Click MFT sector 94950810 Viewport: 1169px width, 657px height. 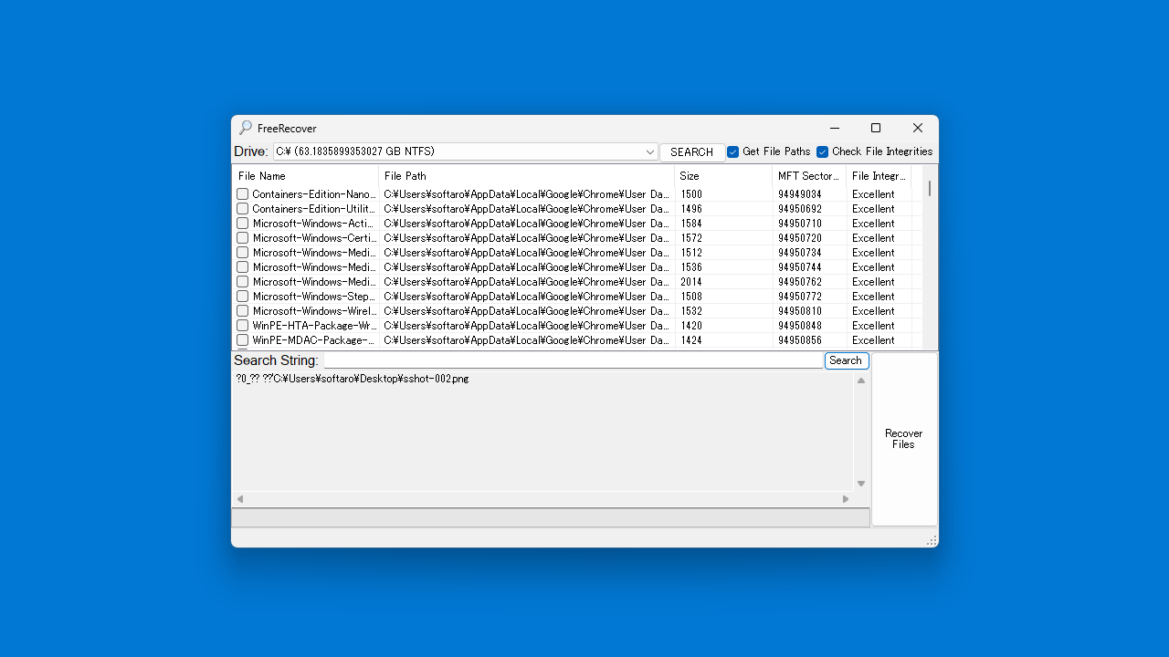(800, 311)
